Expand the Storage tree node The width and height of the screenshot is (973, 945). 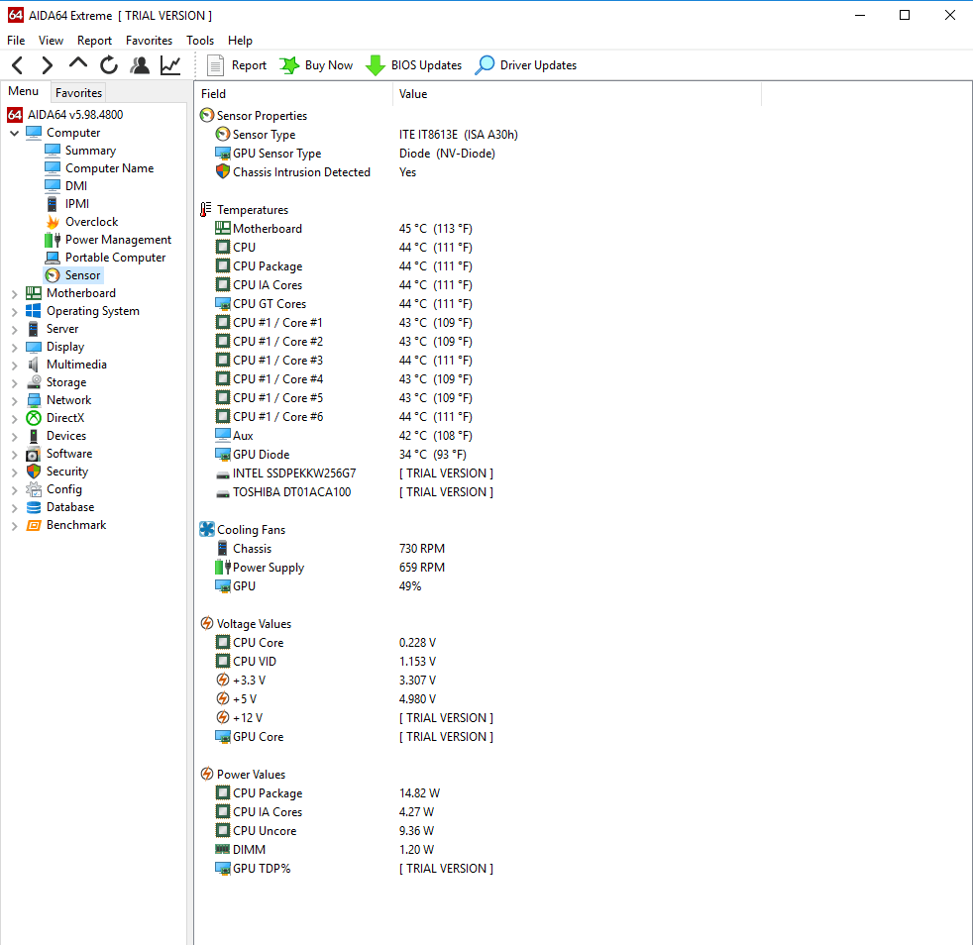14,382
